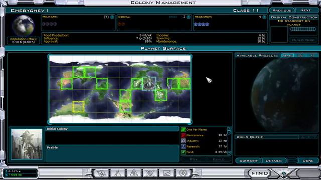Click the blue Research stat icon
The height and width of the screenshot is (180, 321).
pos(183,146)
